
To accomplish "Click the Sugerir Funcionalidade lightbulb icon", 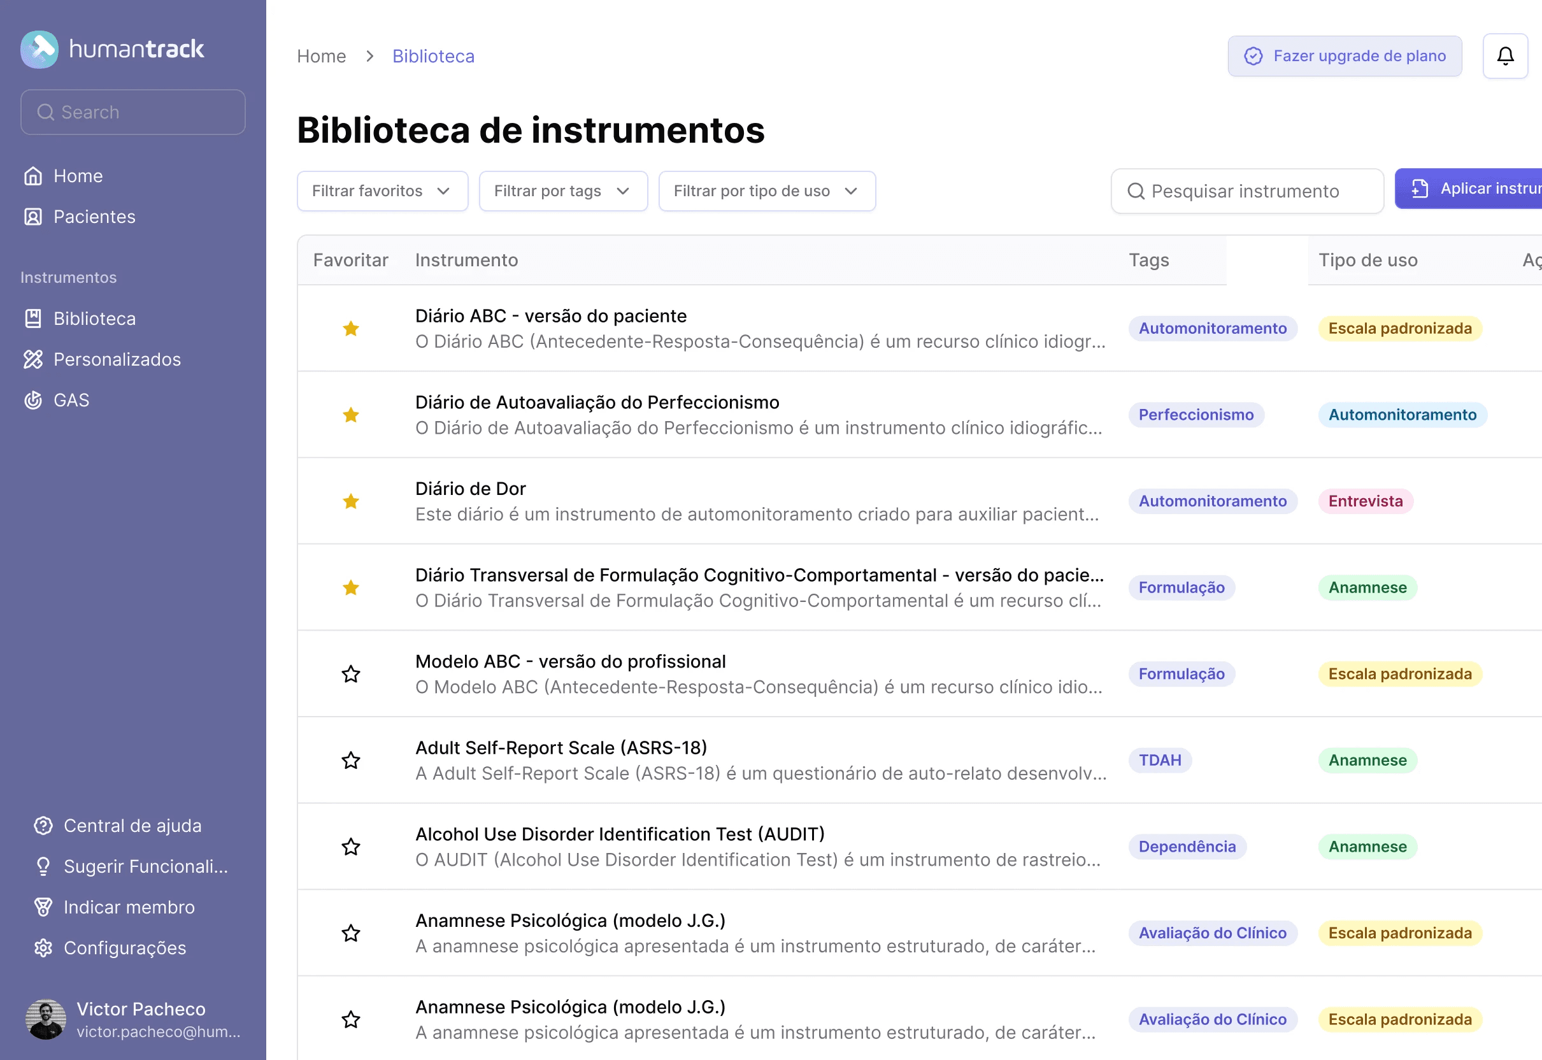I will (43, 866).
